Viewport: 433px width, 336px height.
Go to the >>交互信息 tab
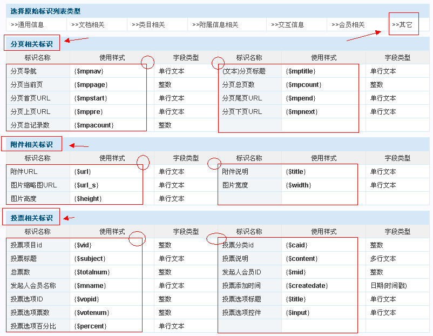[287, 25]
